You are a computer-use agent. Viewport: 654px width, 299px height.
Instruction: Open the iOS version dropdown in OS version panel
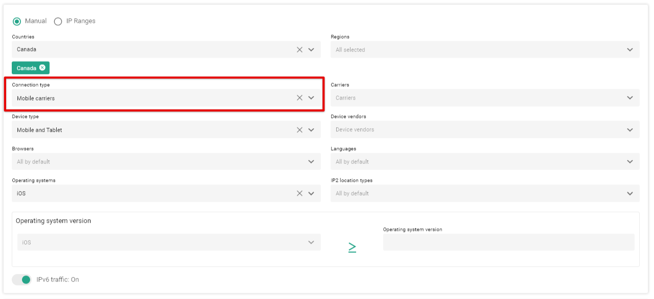click(169, 242)
